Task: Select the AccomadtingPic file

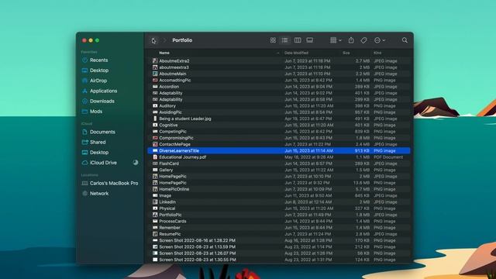Action: [279, 81]
